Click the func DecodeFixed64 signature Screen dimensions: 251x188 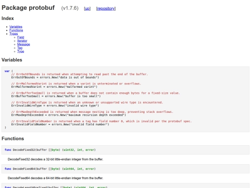coord(50,169)
